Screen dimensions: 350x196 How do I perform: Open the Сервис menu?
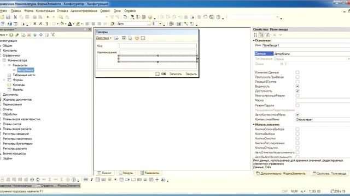105,11
